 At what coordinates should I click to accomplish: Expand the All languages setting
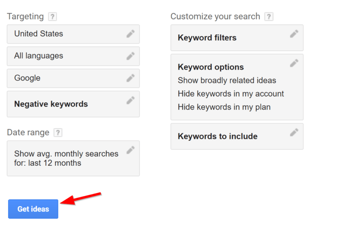click(73, 56)
